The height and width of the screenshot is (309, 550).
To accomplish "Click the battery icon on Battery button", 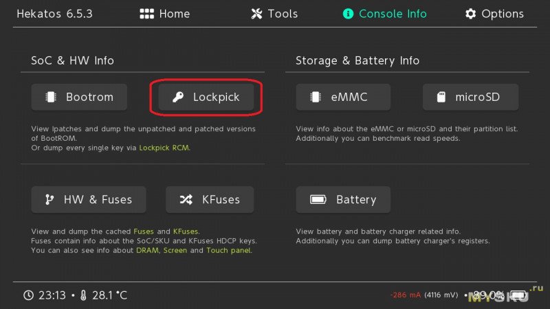I will 318,200.
